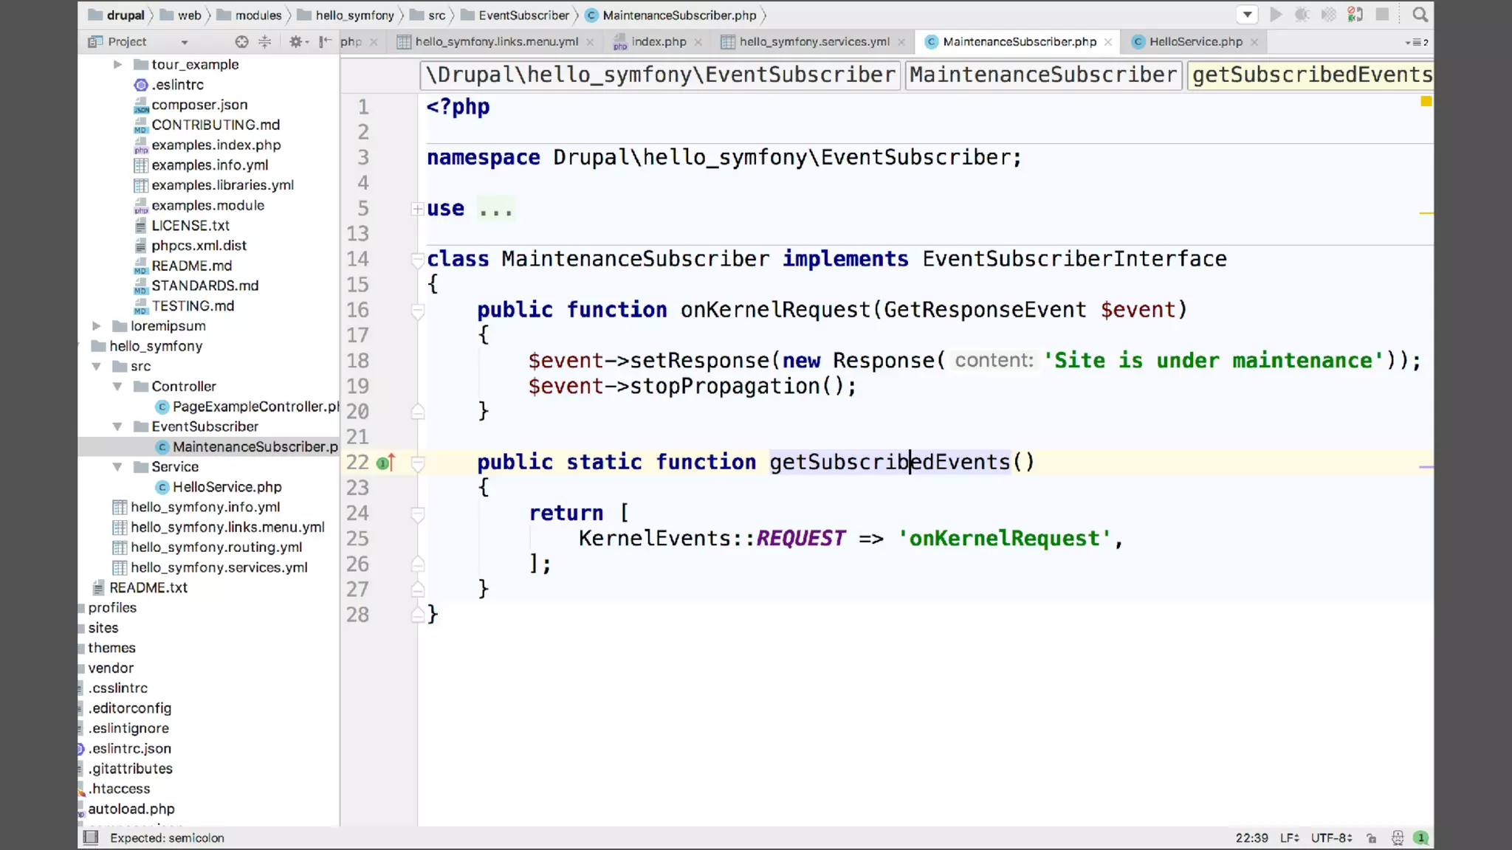Click scroll from source target icon
Image resolution: width=1512 pixels, height=850 pixels.
[x=241, y=42]
